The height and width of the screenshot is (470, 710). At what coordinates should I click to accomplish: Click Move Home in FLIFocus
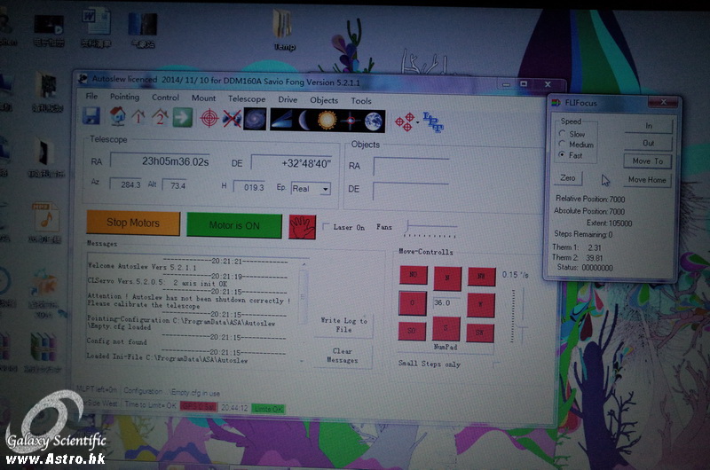point(647,180)
